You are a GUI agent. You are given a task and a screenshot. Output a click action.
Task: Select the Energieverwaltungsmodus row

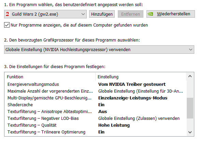coord(96,84)
